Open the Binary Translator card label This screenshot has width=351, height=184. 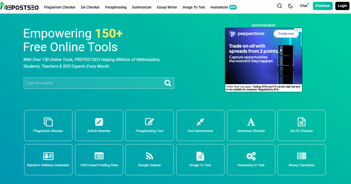point(302,165)
